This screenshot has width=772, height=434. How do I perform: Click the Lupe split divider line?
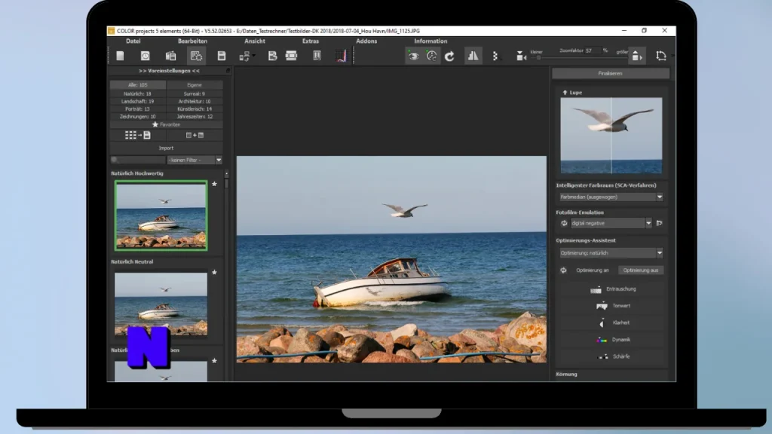tap(611, 136)
